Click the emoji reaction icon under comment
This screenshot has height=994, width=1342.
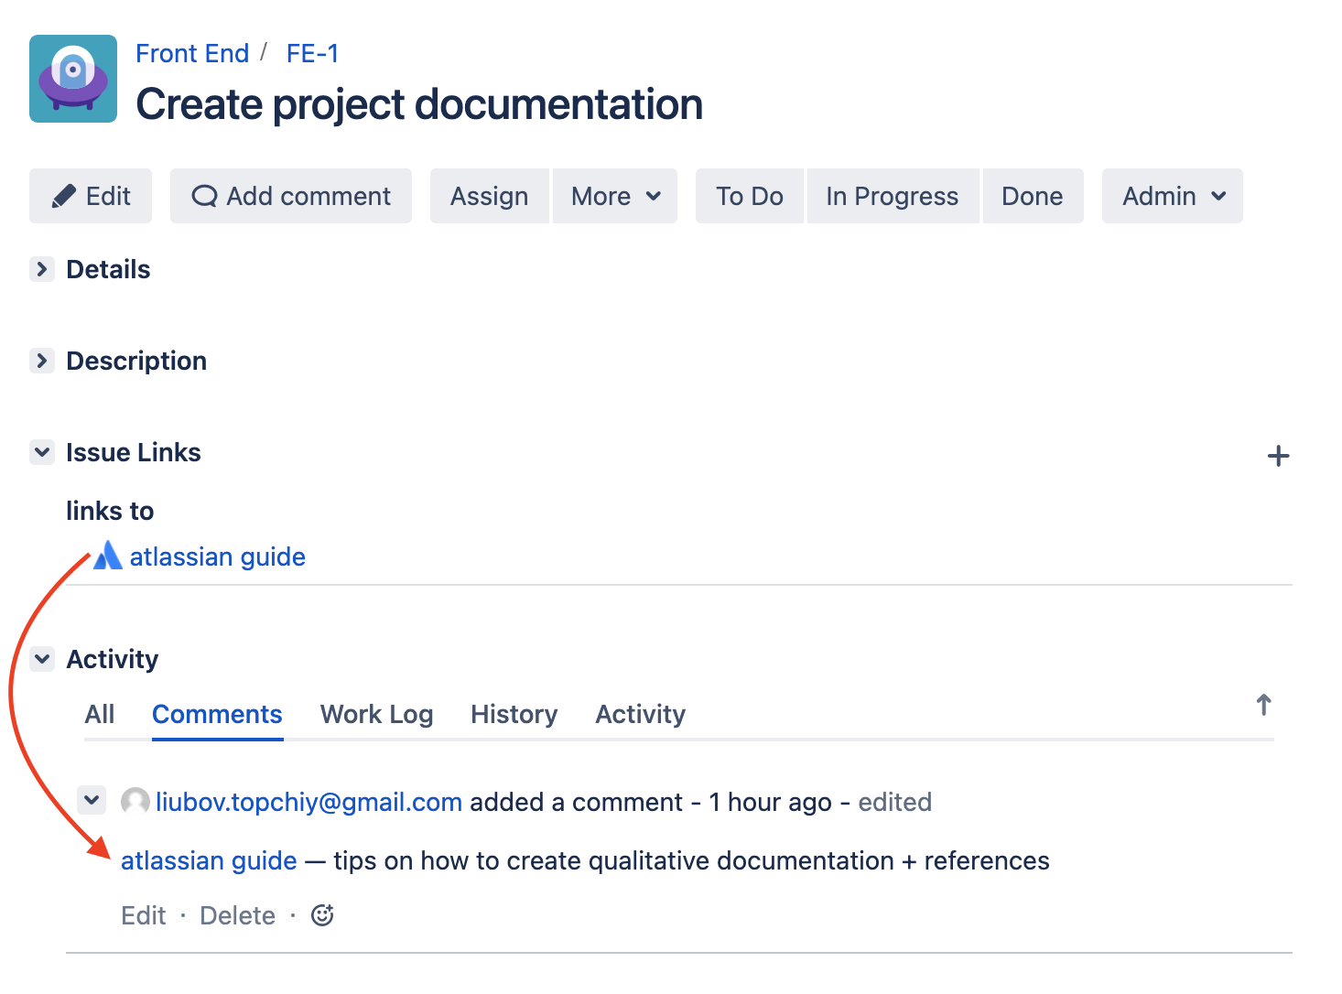pyautogui.click(x=322, y=915)
